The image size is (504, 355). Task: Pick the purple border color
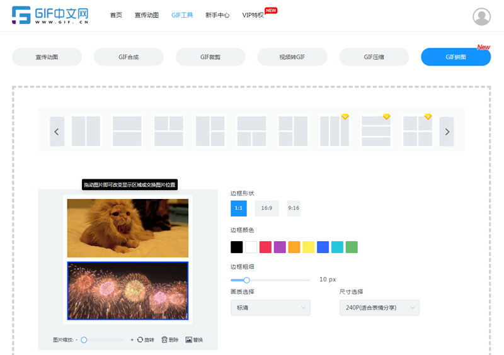280,247
